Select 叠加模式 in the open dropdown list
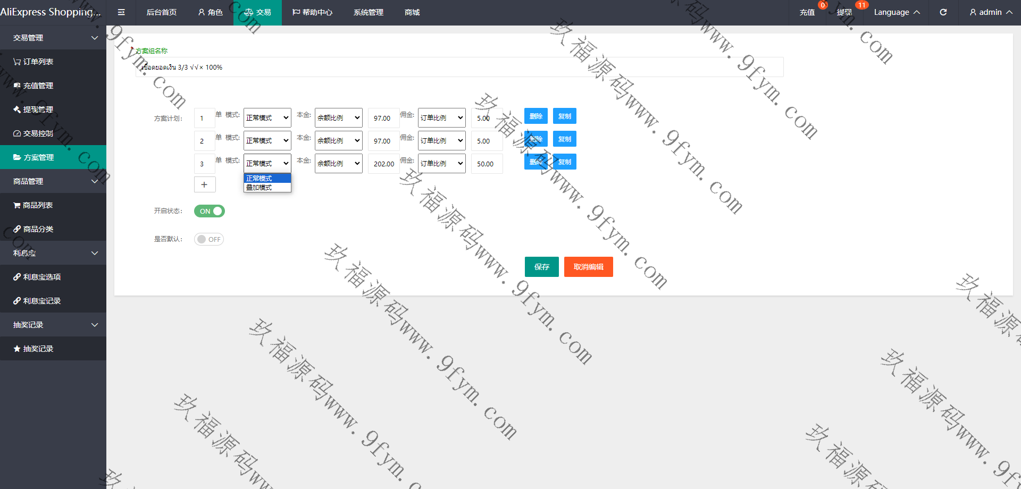Screen dimensions: 1021x489 point(267,188)
